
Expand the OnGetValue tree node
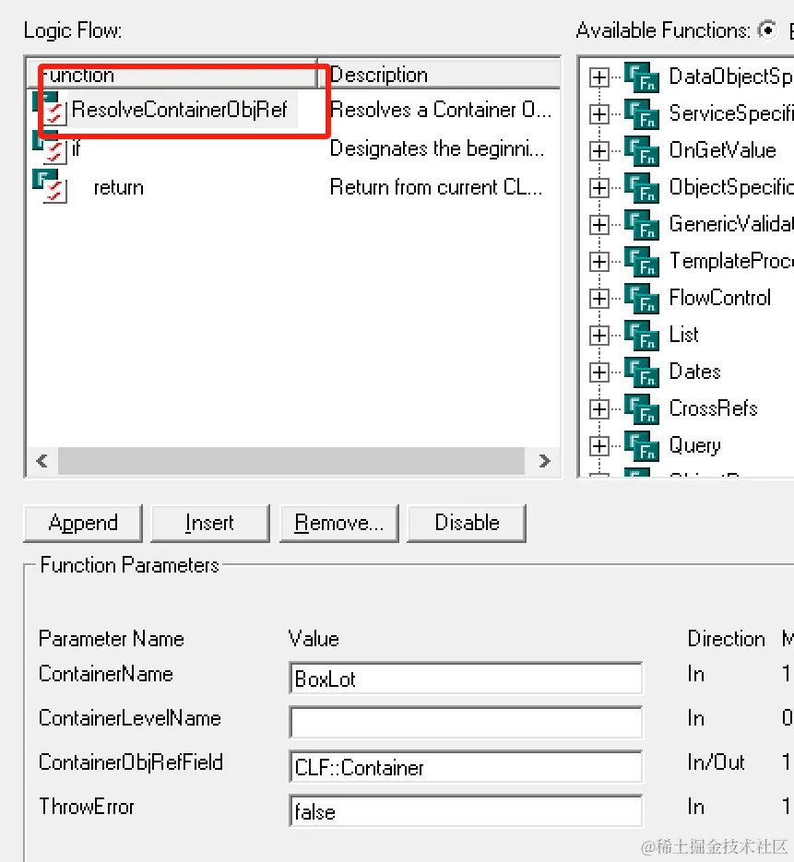tap(598, 151)
